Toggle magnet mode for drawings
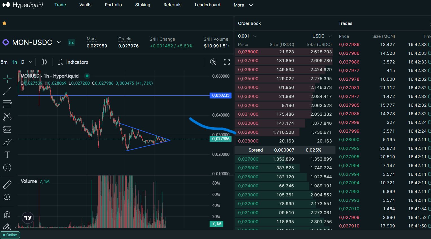The height and width of the screenshot is (239, 431). pos(7,215)
